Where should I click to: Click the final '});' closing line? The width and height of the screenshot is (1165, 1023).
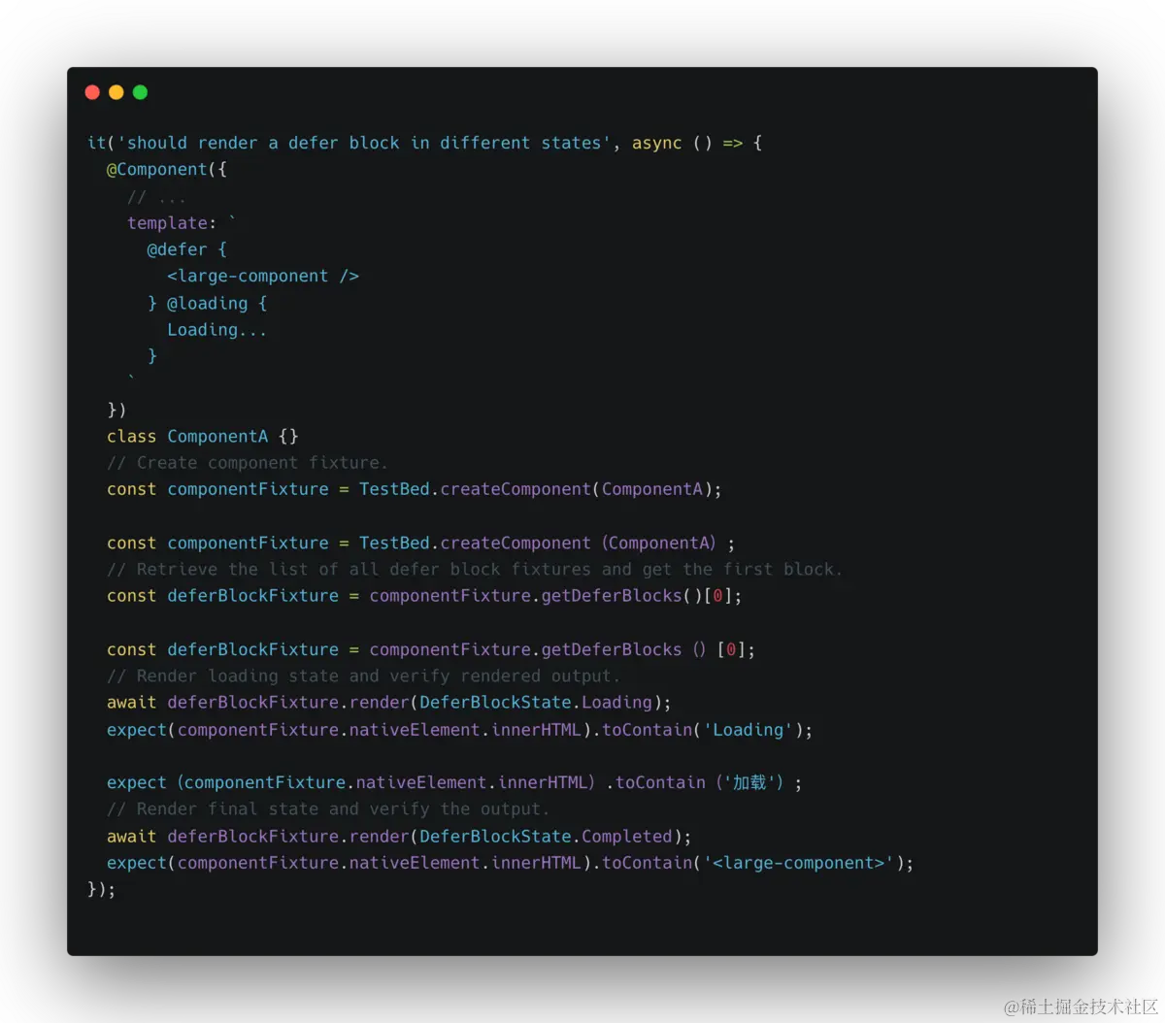[101, 888]
